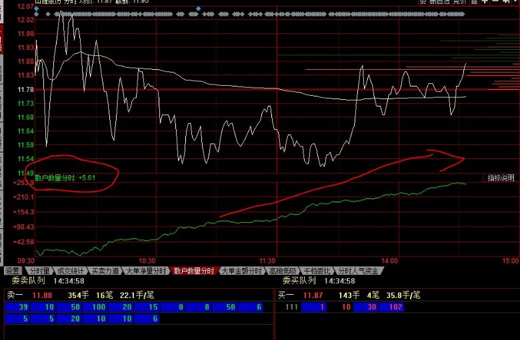Screen dimensions: 520x340
Task: Click the 散户数量分时 +5.61 indicator readout
Action: tap(65, 178)
